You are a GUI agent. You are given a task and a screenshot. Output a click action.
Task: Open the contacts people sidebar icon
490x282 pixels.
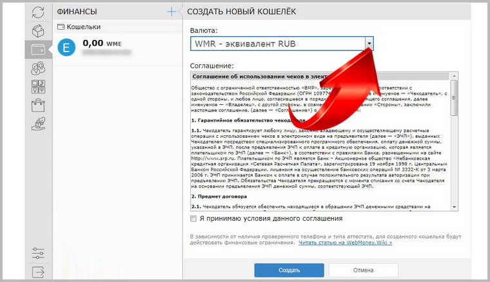pyautogui.click(x=38, y=68)
